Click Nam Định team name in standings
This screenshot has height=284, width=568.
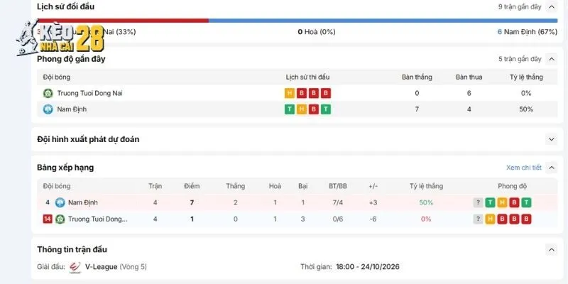(83, 202)
